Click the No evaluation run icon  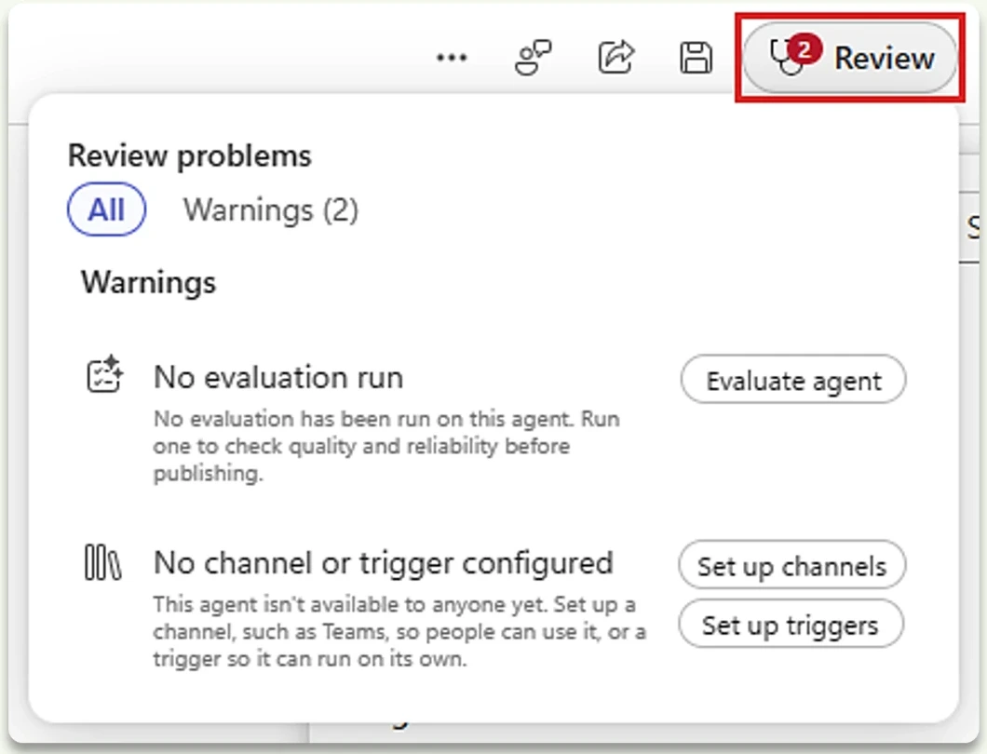tap(104, 374)
